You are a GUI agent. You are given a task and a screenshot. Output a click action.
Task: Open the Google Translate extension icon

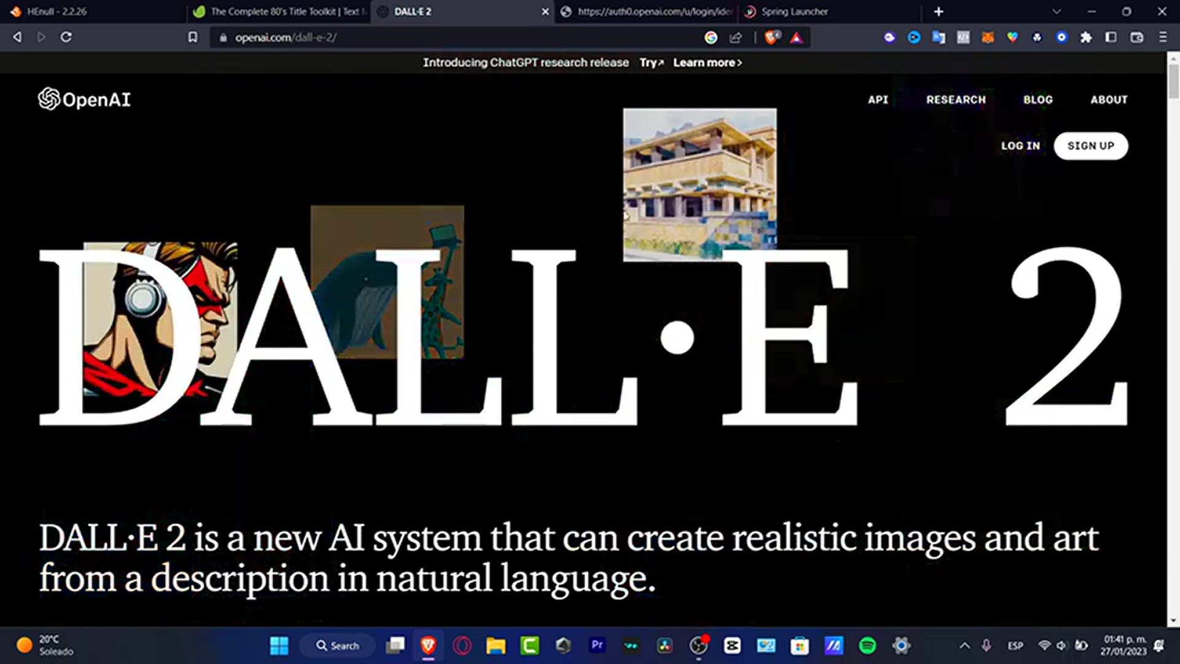pos(938,38)
